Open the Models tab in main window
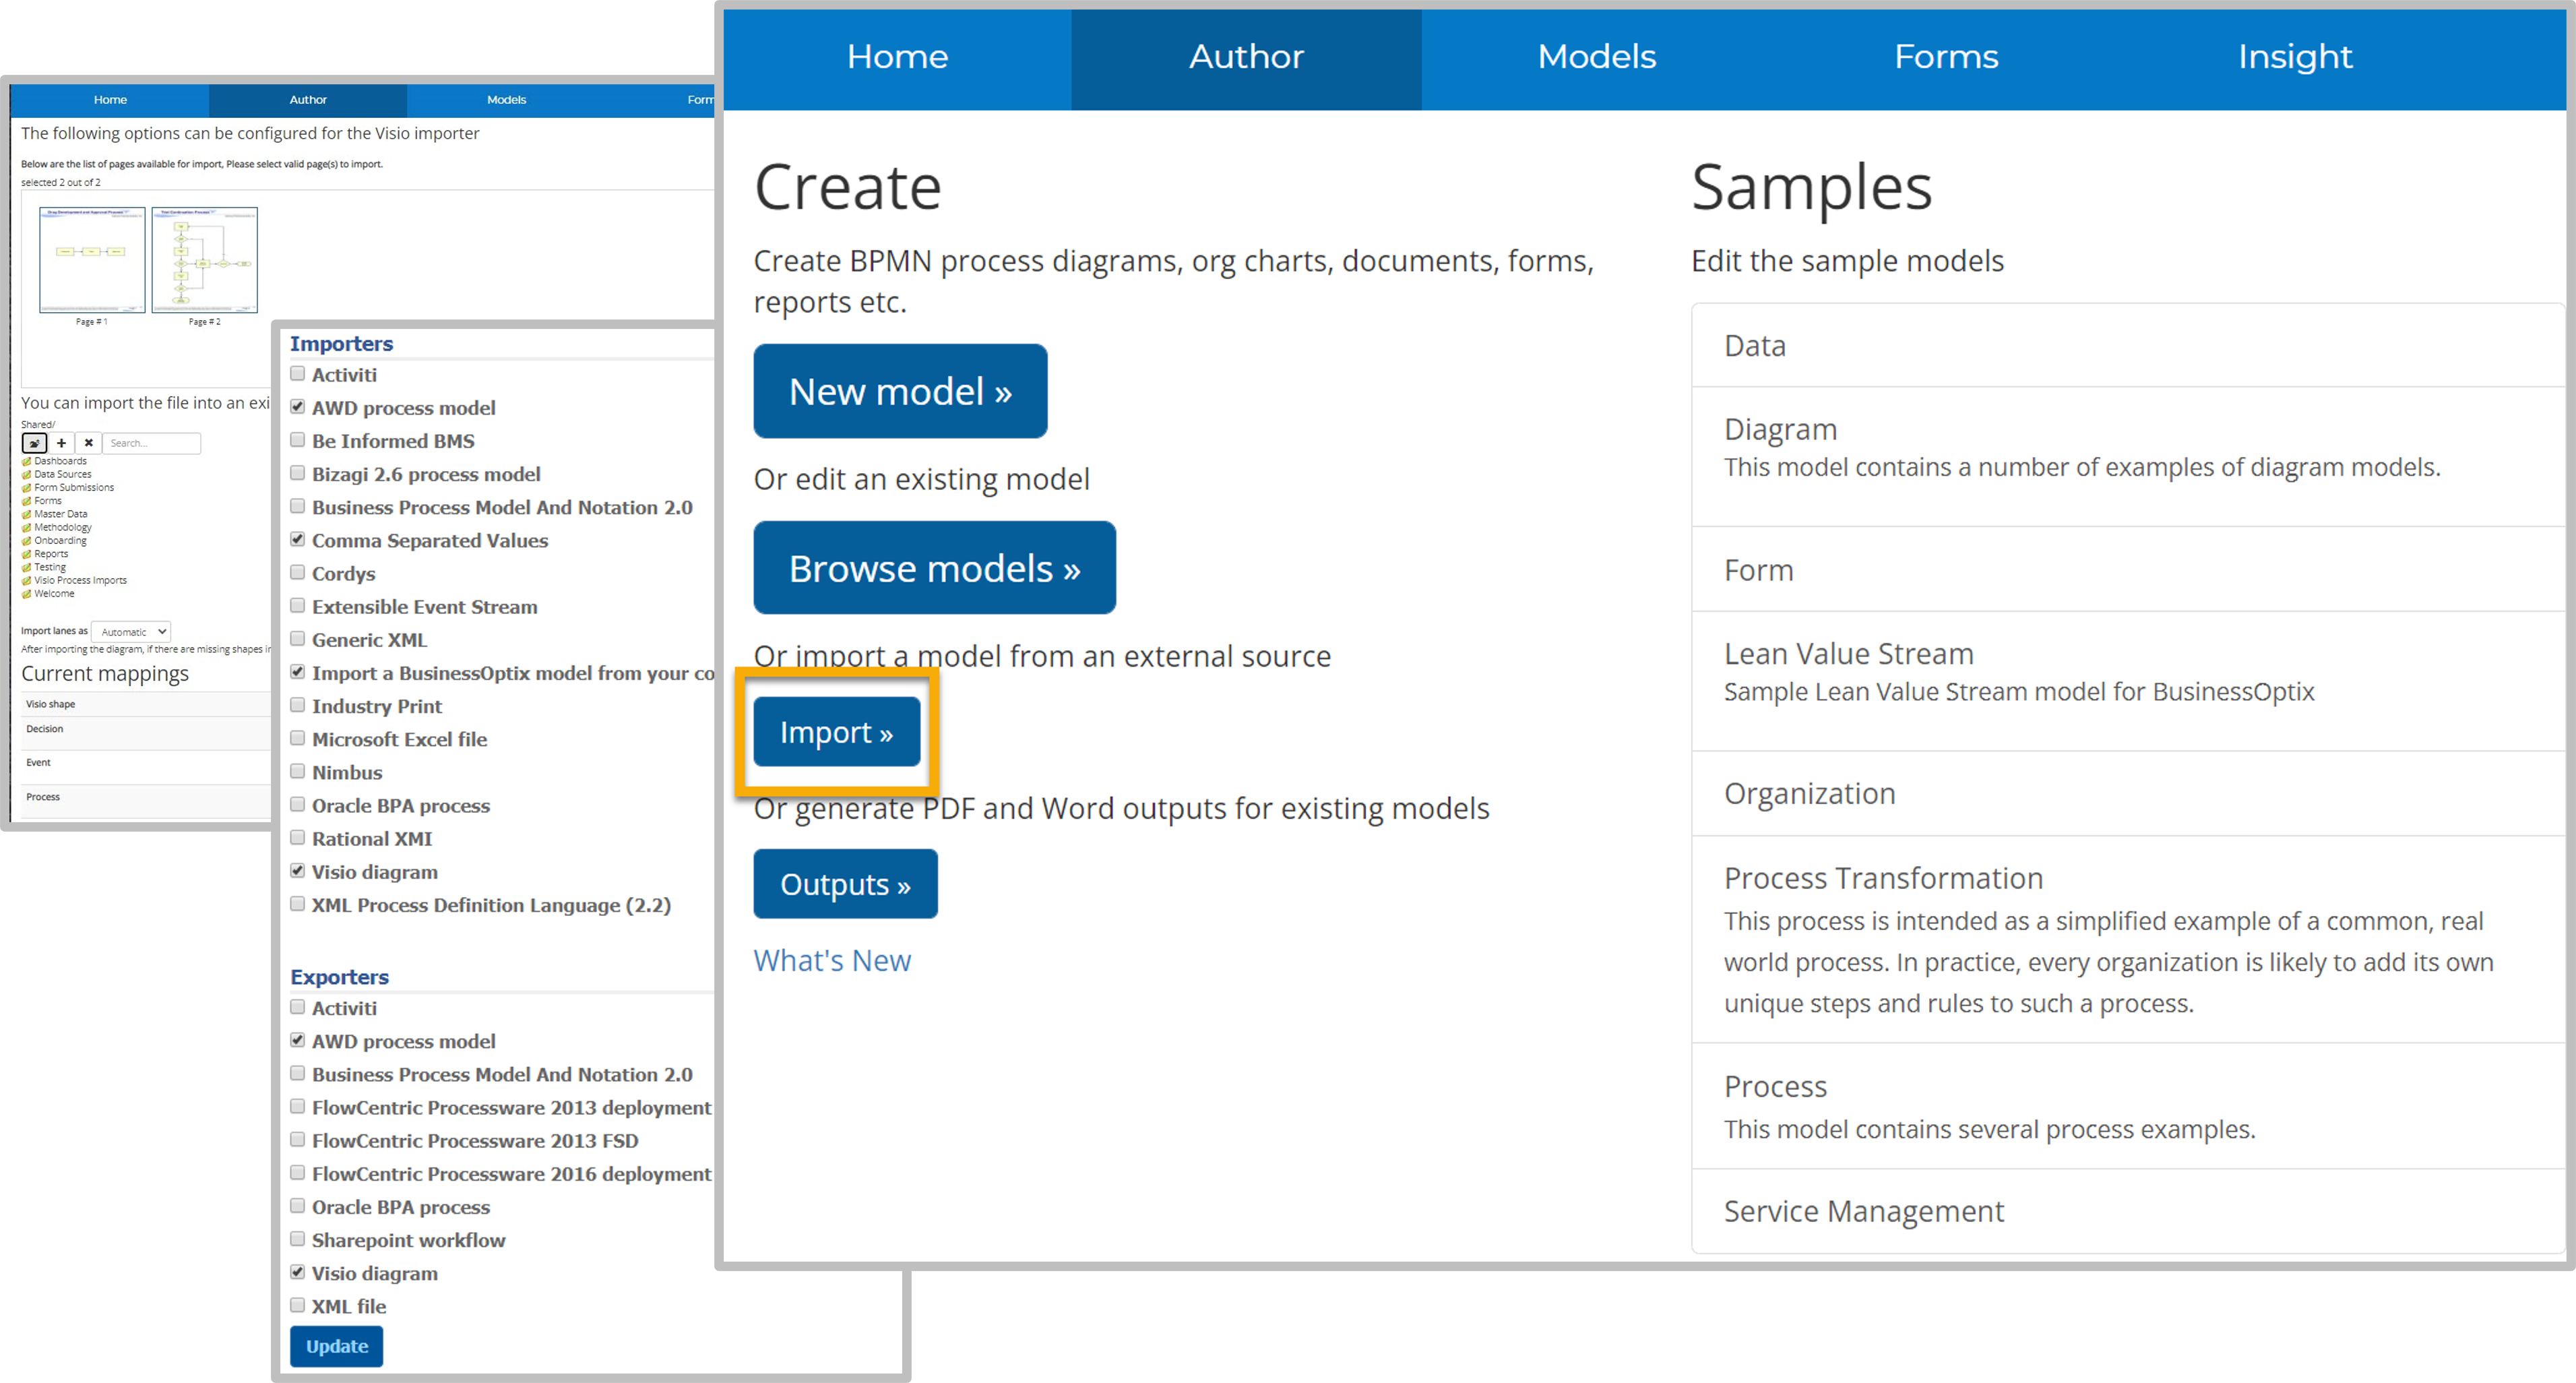Image resolution: width=2576 pixels, height=1383 pixels. pyautogui.click(x=1596, y=58)
